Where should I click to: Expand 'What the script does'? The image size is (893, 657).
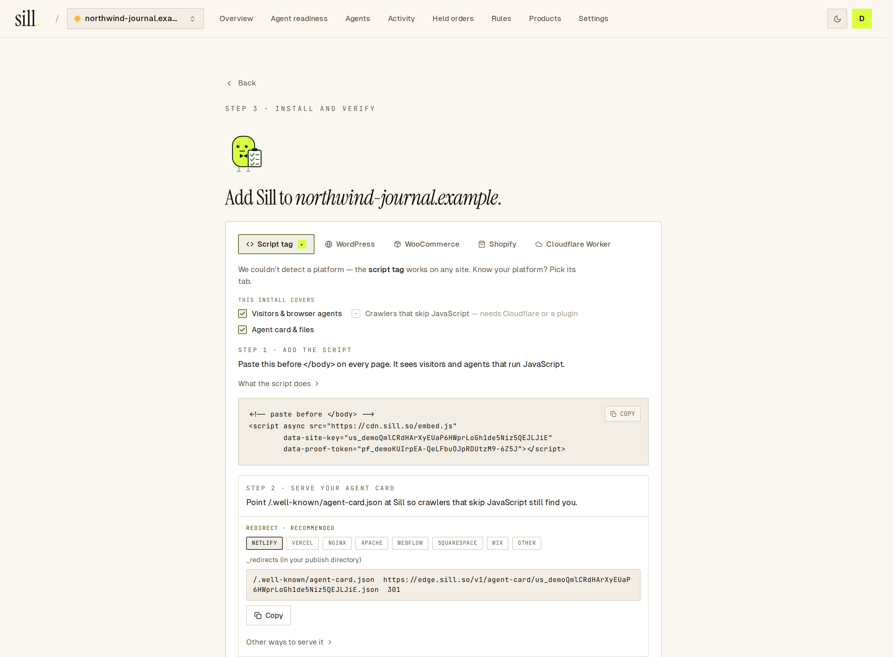(278, 383)
